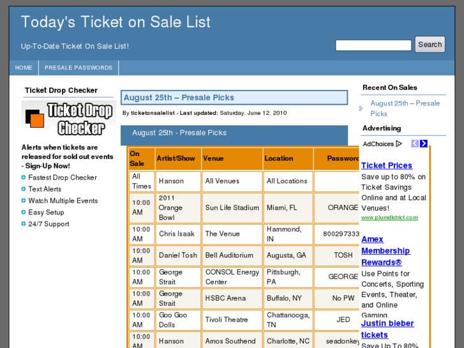The image size is (464, 348).
Task: Visit the www.plumdistrict.com ad URL
Action: [x=389, y=217]
